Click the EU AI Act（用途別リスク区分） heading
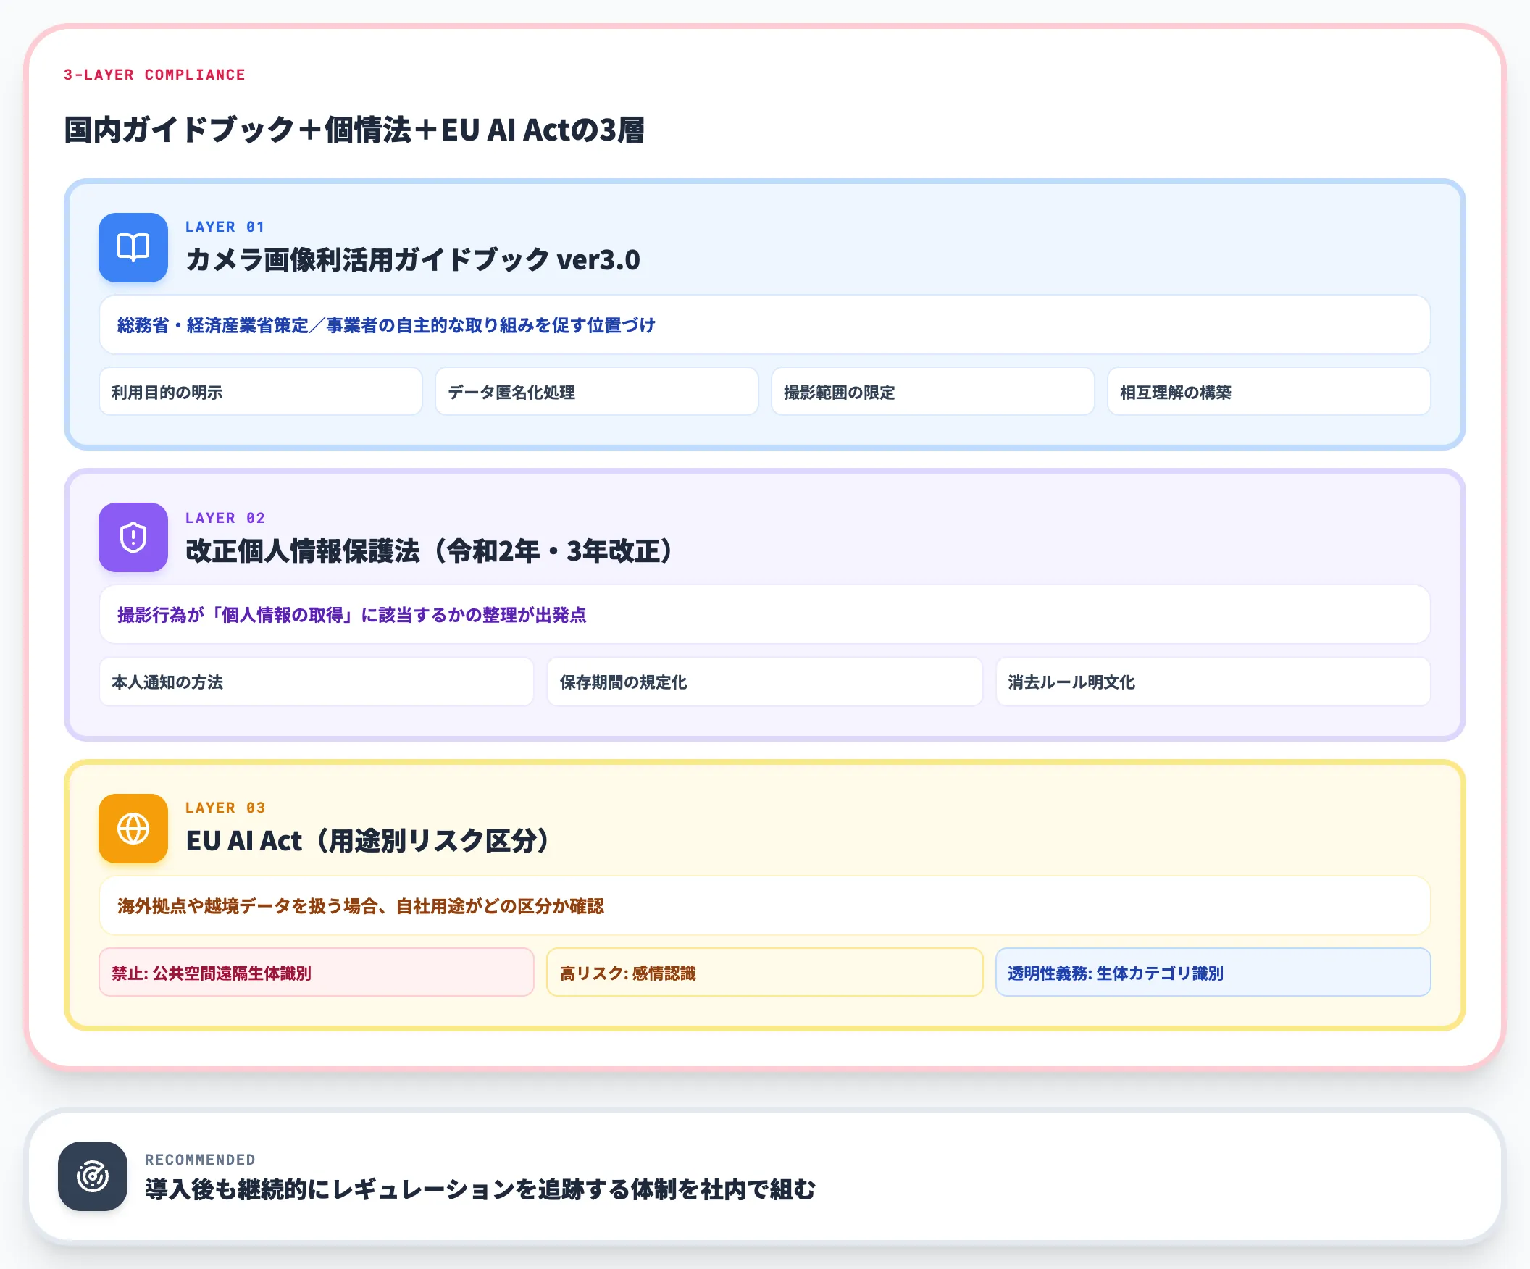1530x1269 pixels. [368, 841]
